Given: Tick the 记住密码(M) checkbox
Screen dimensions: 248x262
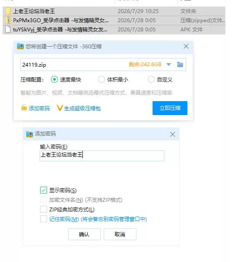Looking at the screenshot, I should [44, 219].
